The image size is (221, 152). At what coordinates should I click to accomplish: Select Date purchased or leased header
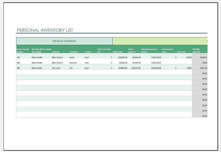pos(149,50)
